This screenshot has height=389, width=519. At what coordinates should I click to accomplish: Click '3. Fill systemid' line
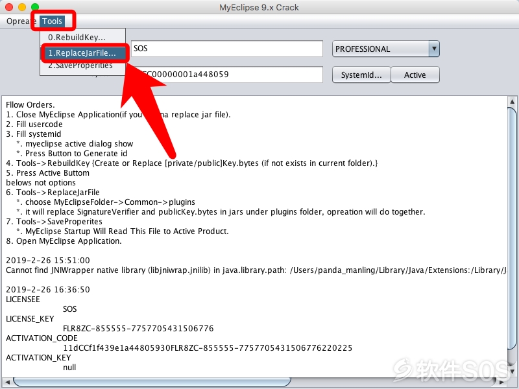point(34,134)
